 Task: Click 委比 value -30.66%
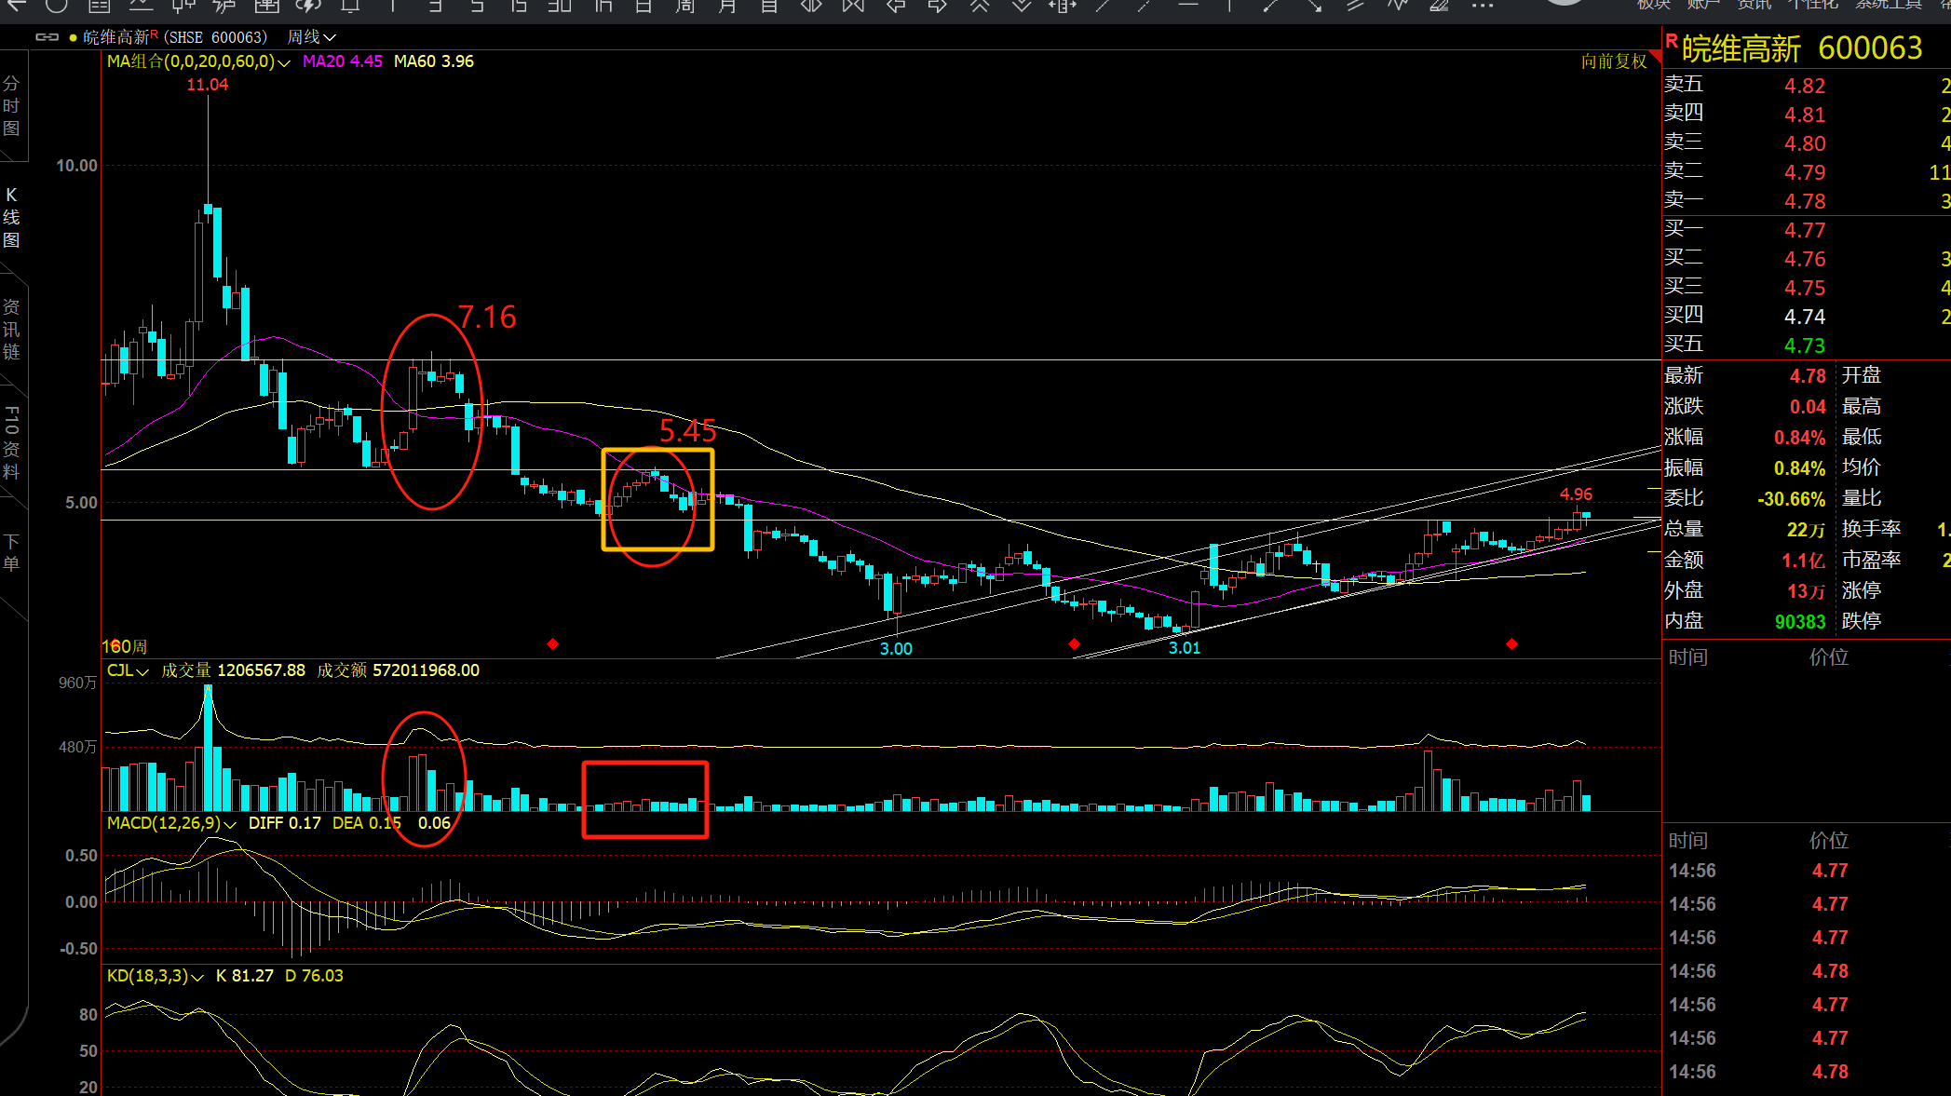coord(1791,499)
